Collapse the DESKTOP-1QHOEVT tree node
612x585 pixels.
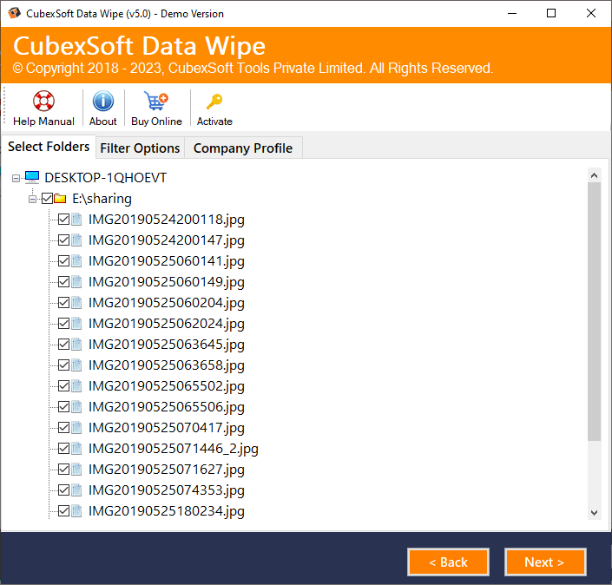point(16,178)
